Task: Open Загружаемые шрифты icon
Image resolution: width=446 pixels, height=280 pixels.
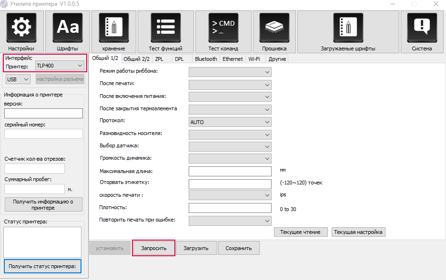Action: 348,28
